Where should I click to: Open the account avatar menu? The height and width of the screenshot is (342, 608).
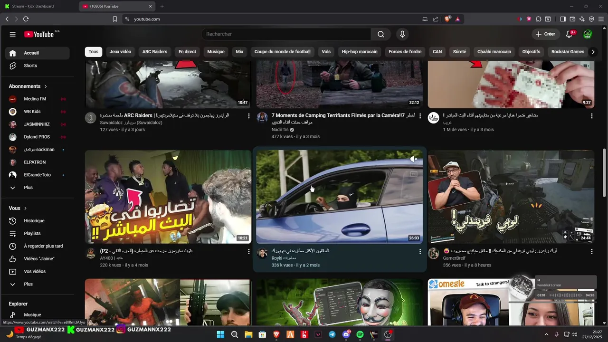pos(588,34)
